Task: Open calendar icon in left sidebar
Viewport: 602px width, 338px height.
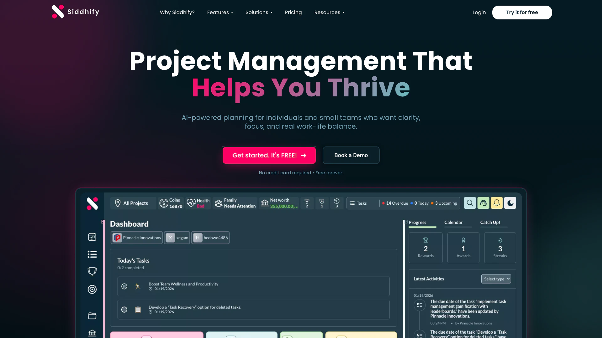Action: (92, 237)
